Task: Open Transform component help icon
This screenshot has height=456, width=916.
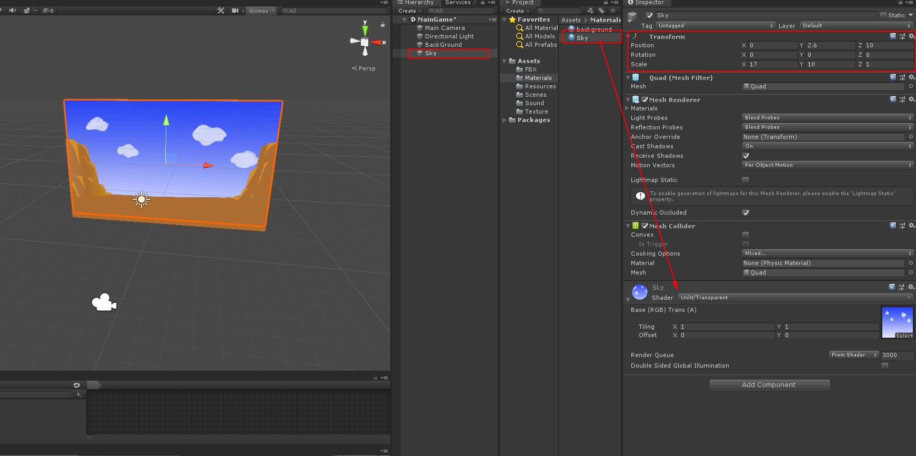Action: click(893, 36)
